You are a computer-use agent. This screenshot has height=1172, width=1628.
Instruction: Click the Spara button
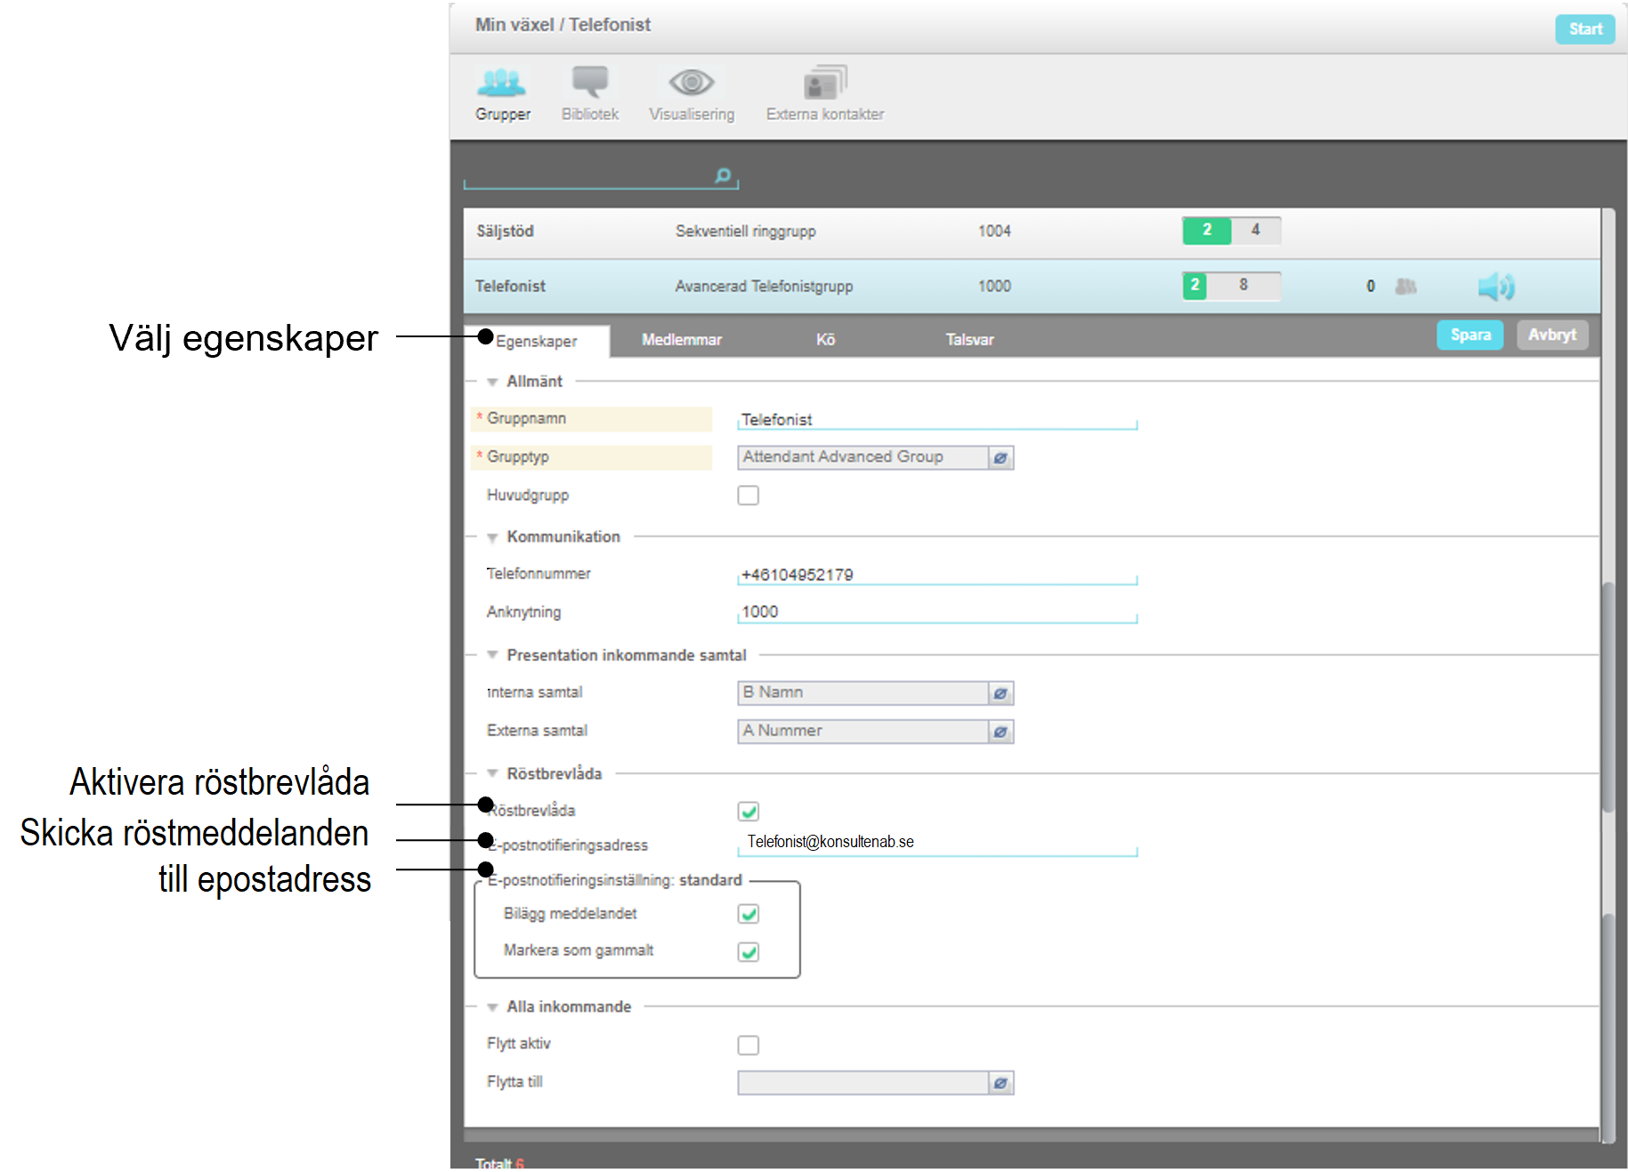coord(1470,335)
